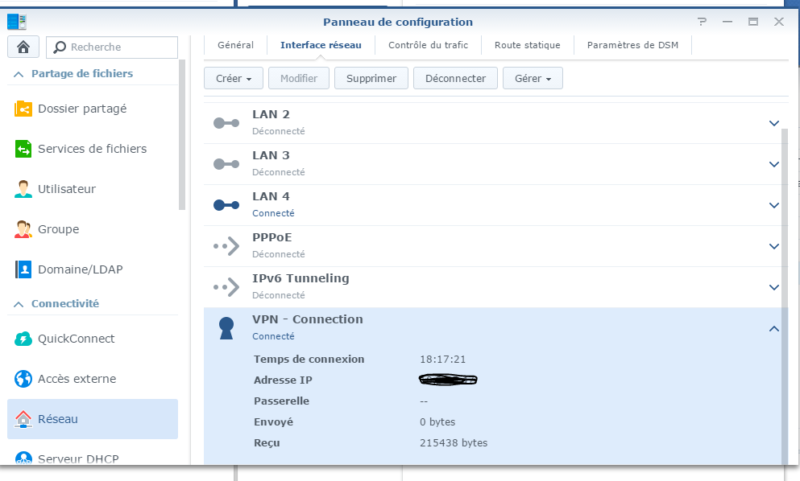Expand the LAN 3 details chevron
800x481 pixels.
pos(774,164)
